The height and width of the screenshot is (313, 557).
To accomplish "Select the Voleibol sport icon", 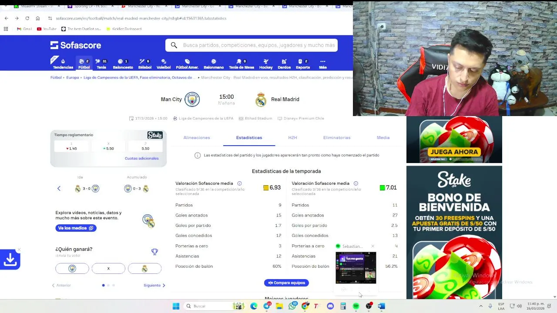I will [x=164, y=64].
